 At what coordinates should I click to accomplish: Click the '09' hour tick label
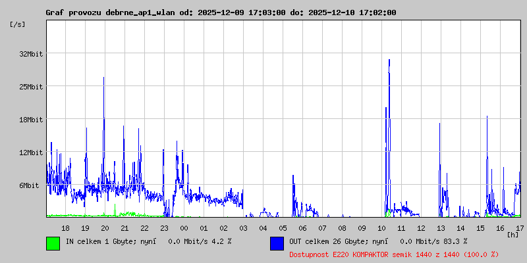tap(362, 228)
